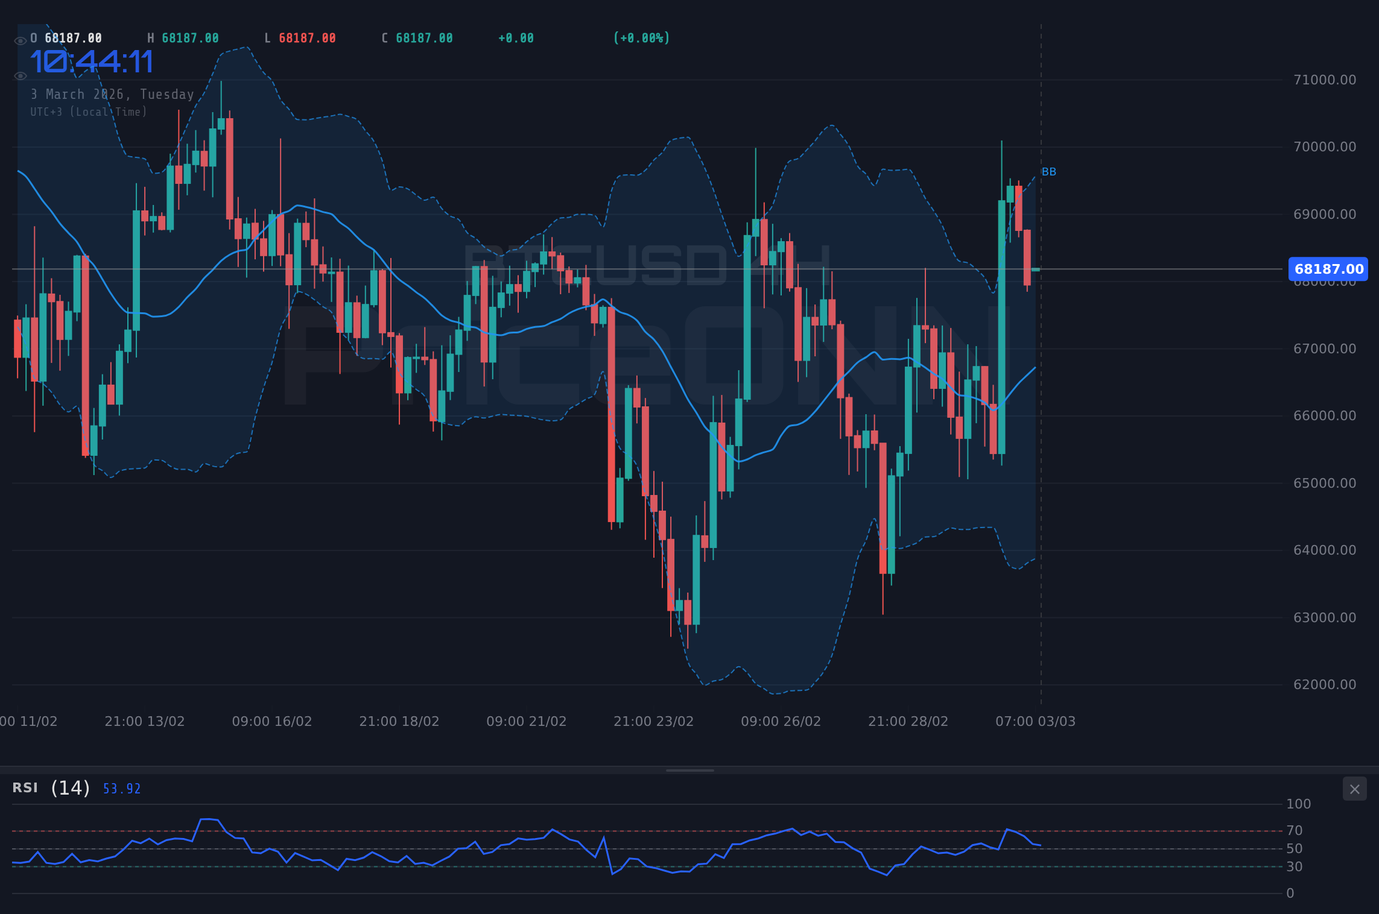The width and height of the screenshot is (1379, 914).
Task: Open timezone settings via UTC+3 (Local Time) text
Action: coord(88,112)
